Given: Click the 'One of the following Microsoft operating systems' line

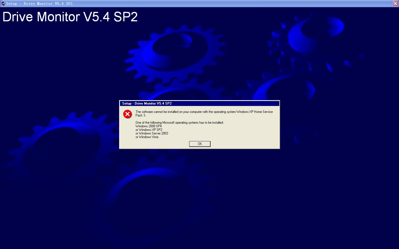Looking at the screenshot, I should coord(179,123).
